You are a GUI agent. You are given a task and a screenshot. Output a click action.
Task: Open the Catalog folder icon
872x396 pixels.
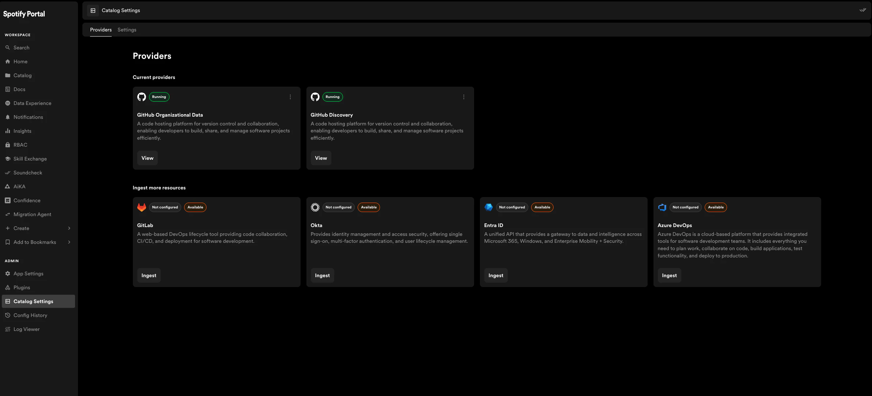point(8,75)
